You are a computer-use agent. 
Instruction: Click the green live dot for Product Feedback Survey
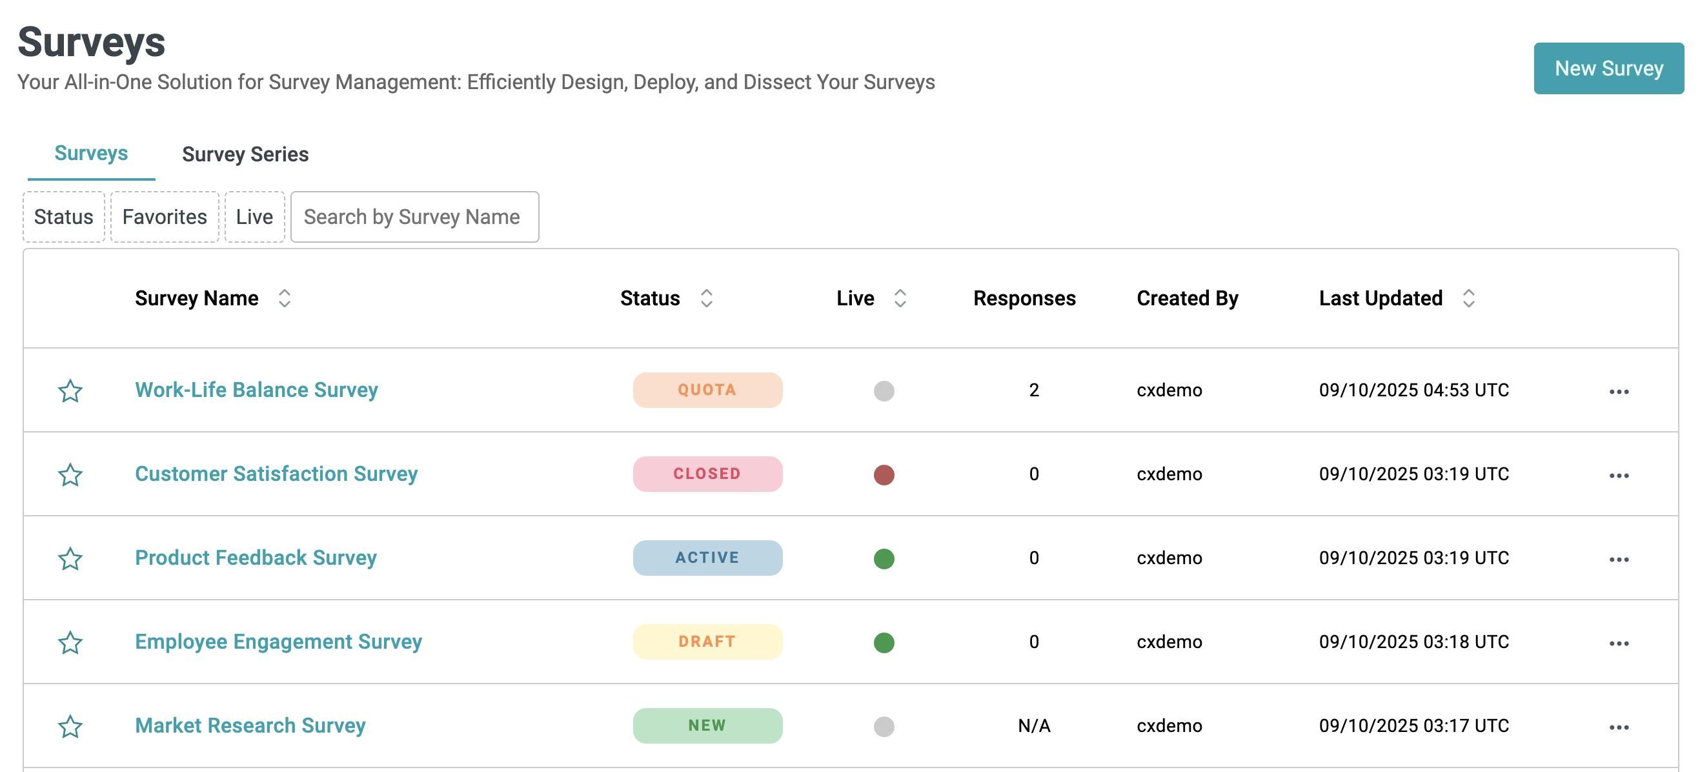(884, 558)
